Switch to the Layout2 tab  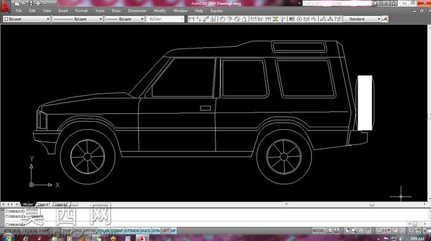(62, 205)
